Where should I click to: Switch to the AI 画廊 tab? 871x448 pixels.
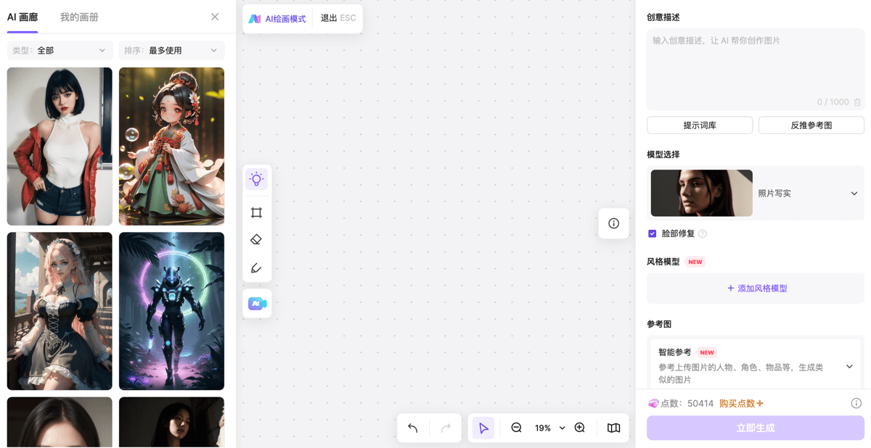click(x=23, y=17)
